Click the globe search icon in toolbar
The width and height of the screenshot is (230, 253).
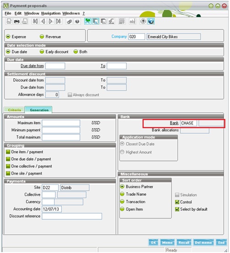[151, 21]
